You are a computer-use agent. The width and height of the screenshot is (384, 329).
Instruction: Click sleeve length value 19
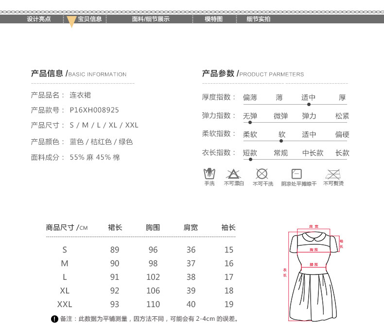click(229, 304)
